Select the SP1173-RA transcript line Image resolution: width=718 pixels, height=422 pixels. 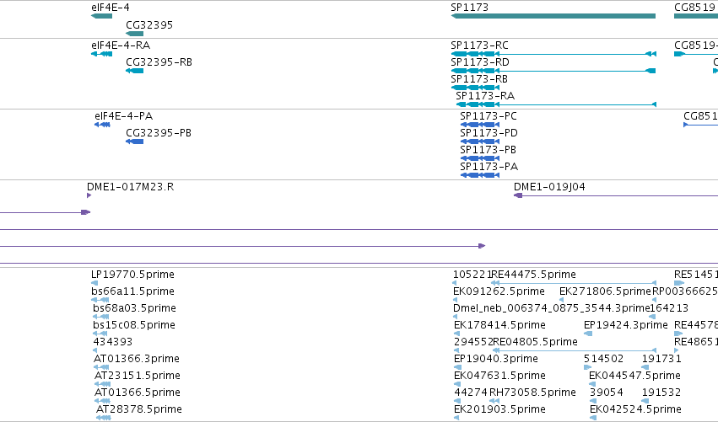tap(556, 104)
